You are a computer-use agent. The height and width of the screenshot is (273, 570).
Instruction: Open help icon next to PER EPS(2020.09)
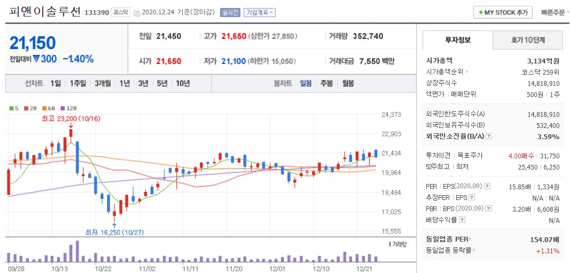(x=488, y=186)
